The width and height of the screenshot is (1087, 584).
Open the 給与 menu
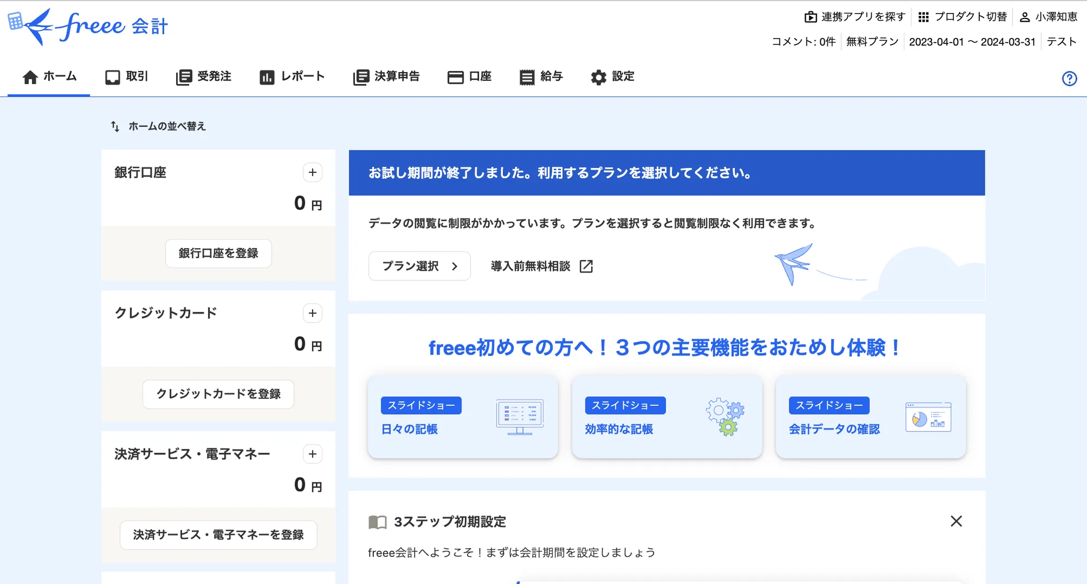pos(541,77)
